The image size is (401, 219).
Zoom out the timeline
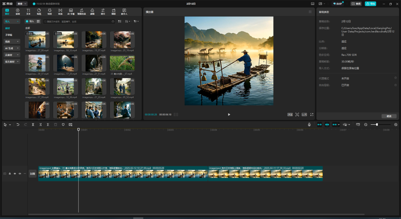pyautogui.click(x=366, y=124)
